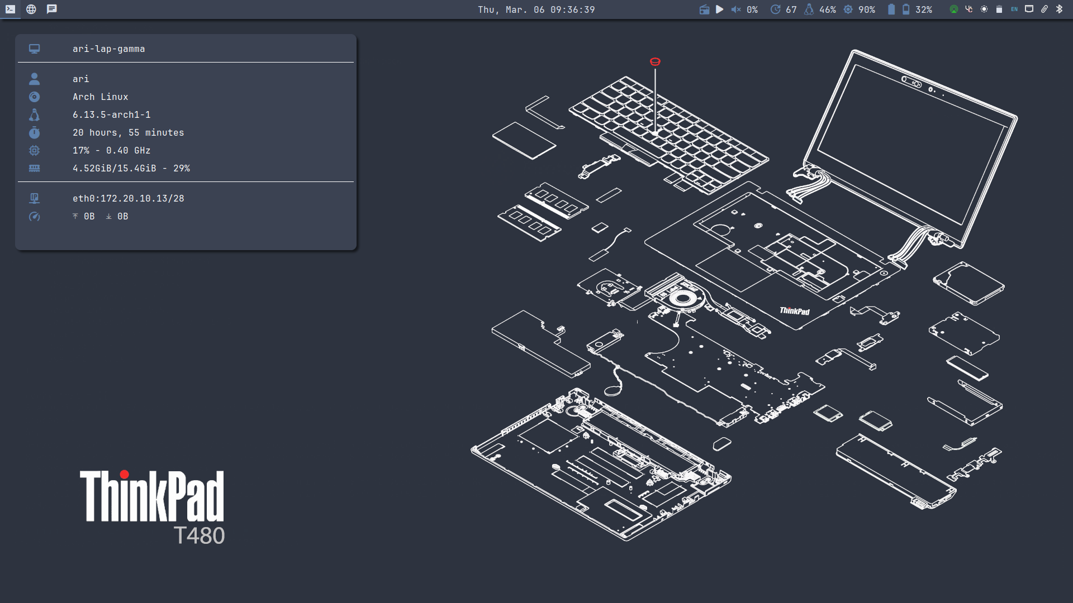Switch to the chat bubble workspace

pyautogui.click(x=52, y=9)
